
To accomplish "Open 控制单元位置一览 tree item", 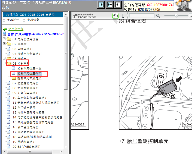I will click(29, 68).
